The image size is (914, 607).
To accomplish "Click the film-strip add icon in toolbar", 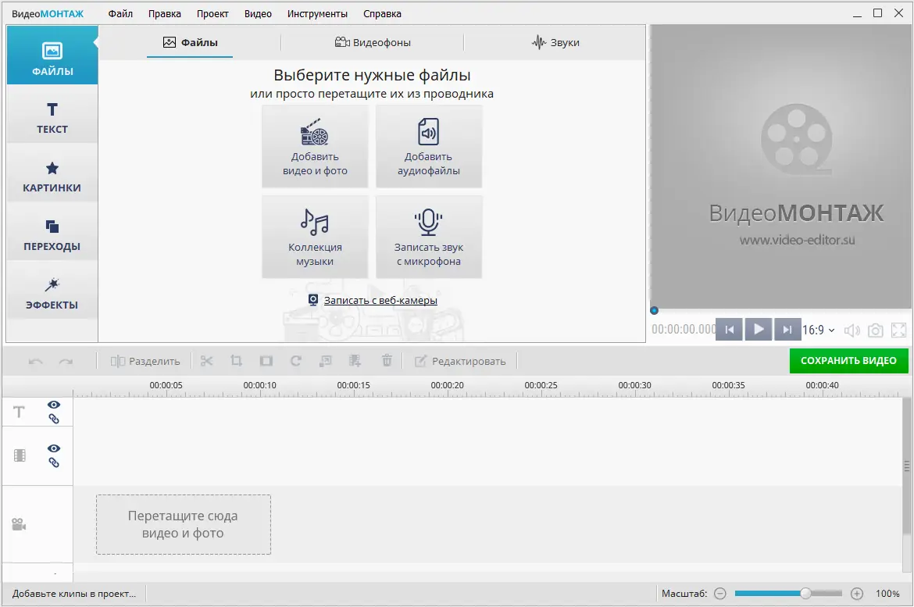I will point(355,361).
